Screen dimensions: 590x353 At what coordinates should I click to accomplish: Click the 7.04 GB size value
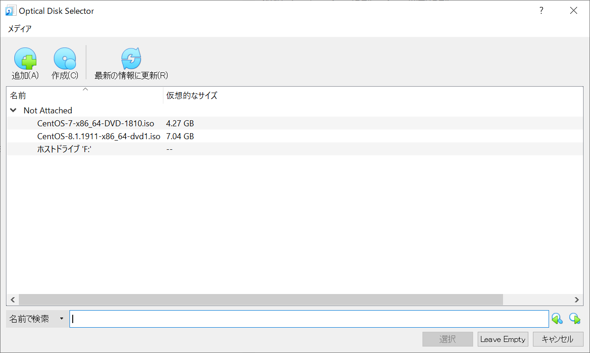[x=180, y=136]
